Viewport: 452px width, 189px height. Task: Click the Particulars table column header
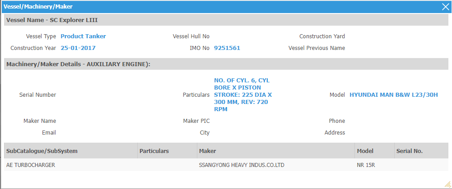[x=154, y=151]
